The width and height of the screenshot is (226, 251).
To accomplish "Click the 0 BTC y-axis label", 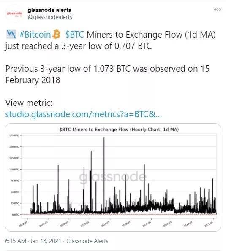I will click(16, 214).
